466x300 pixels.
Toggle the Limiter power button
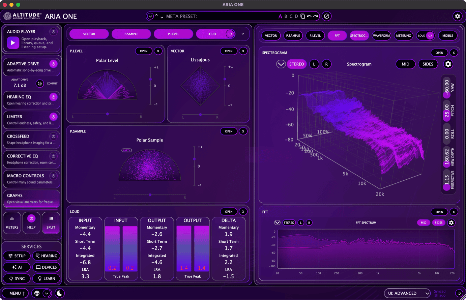[53, 117]
